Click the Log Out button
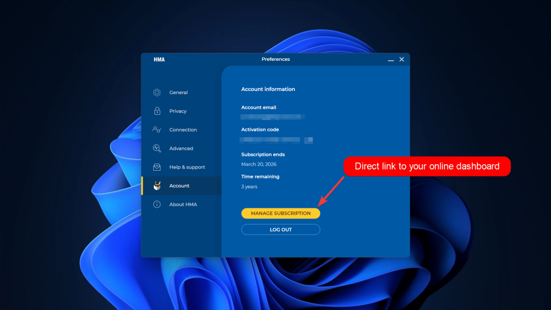Viewport: 551px width, 310px height. click(x=280, y=229)
